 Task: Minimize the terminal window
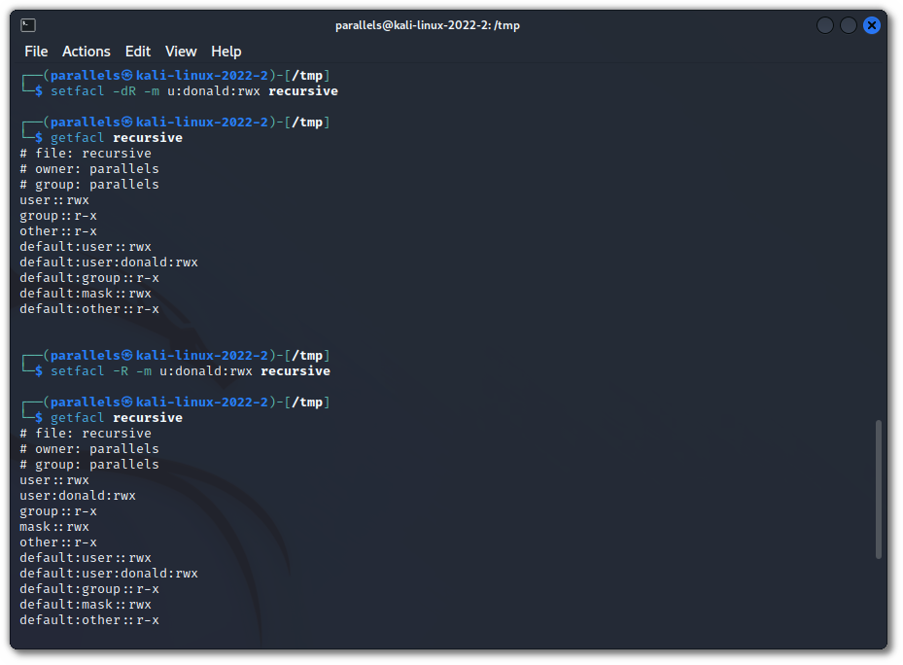tap(825, 25)
